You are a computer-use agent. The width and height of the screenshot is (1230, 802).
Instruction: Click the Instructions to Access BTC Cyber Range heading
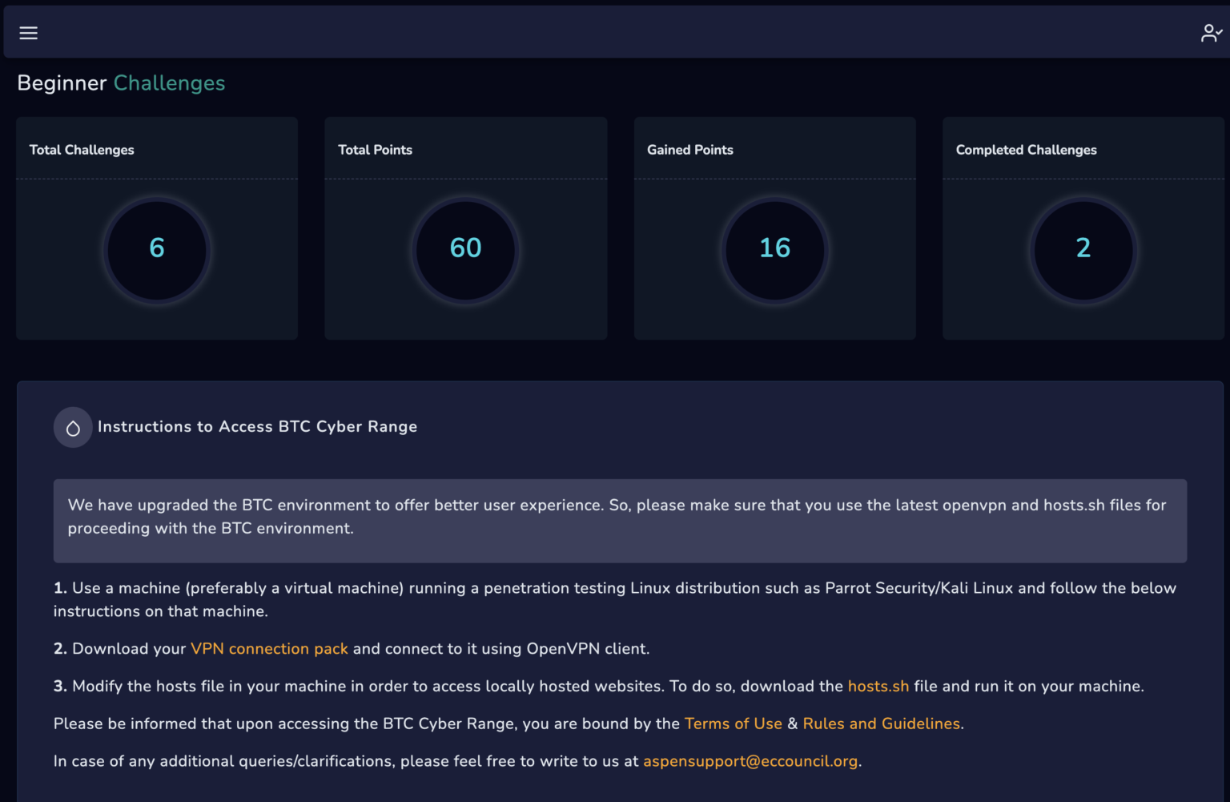coord(257,427)
